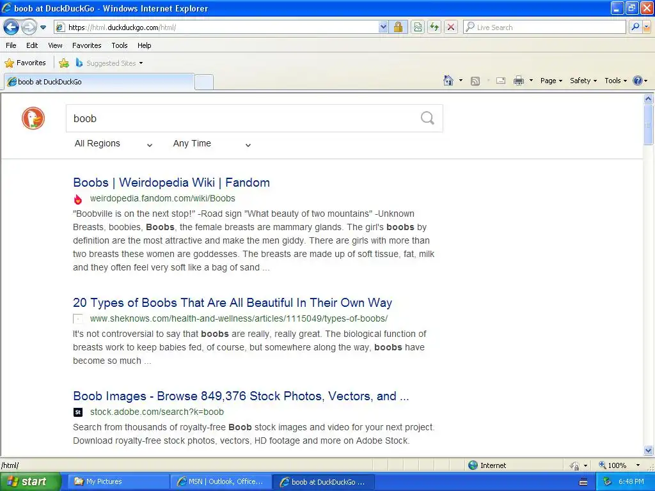Click the DuckDuckGo search magnifier icon
The image size is (655, 491).
point(427,118)
